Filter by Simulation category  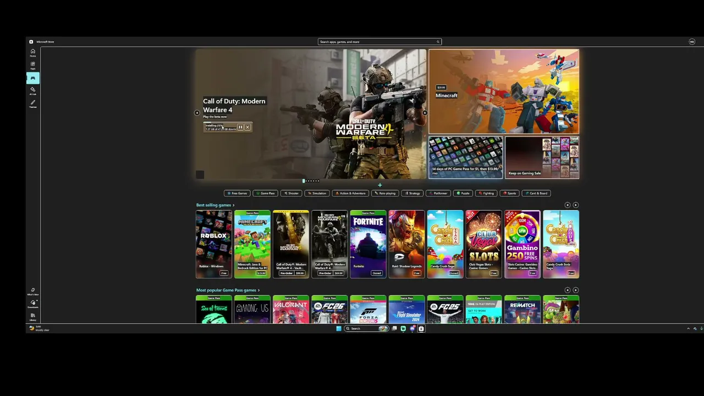pyautogui.click(x=317, y=193)
